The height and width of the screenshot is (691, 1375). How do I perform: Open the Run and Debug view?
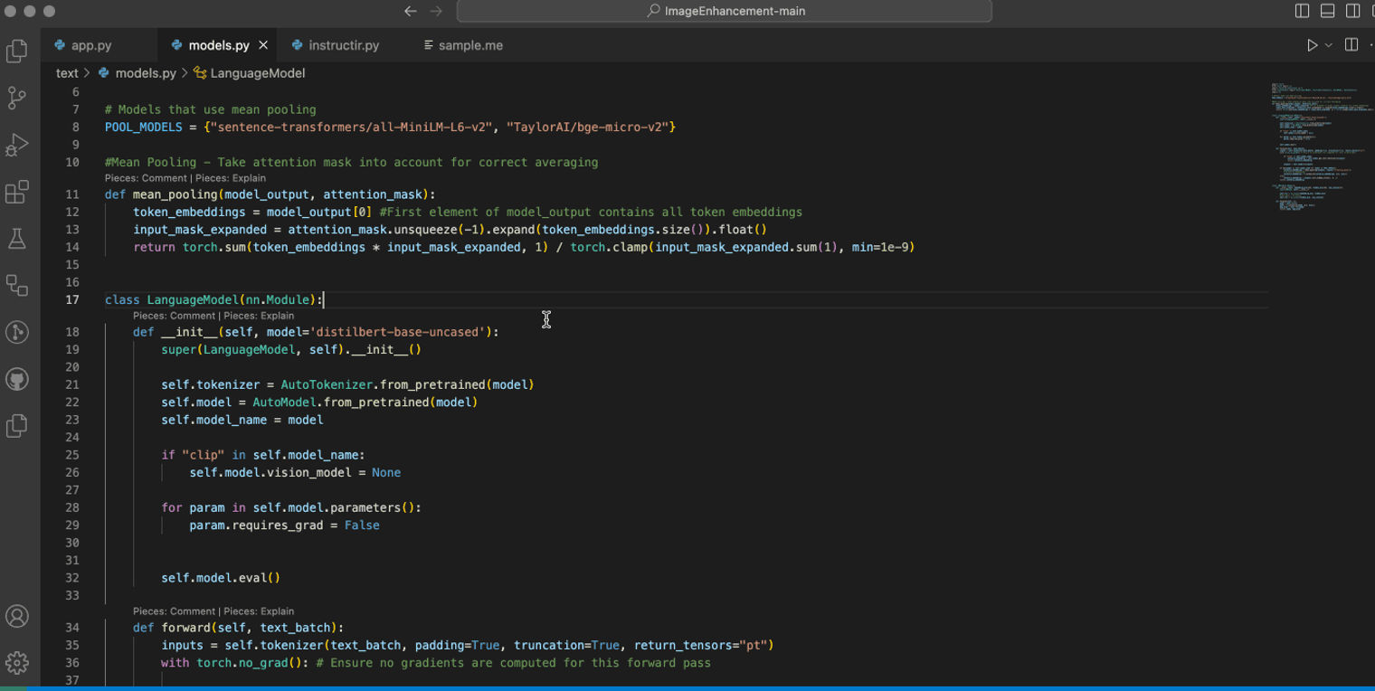click(17, 145)
